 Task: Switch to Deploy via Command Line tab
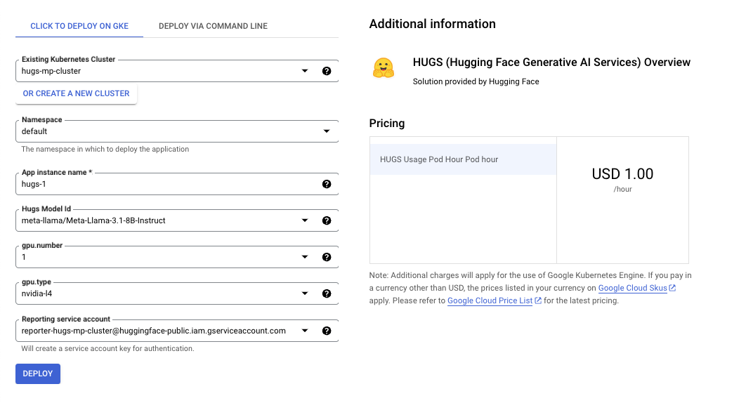pyautogui.click(x=213, y=26)
